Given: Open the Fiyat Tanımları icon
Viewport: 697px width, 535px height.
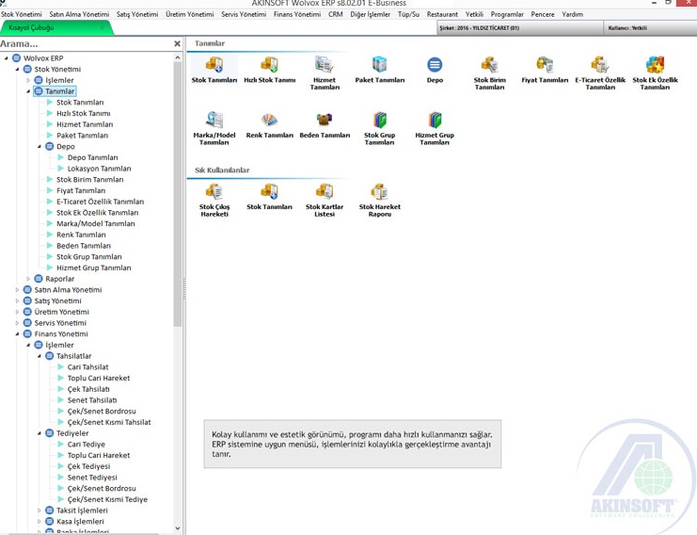Looking at the screenshot, I should coord(545,71).
